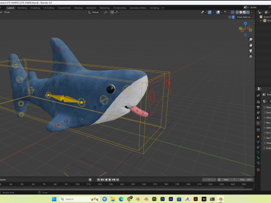Open the pivot point dropdown
This screenshot has height=203, width=271.
click(x=107, y=12)
